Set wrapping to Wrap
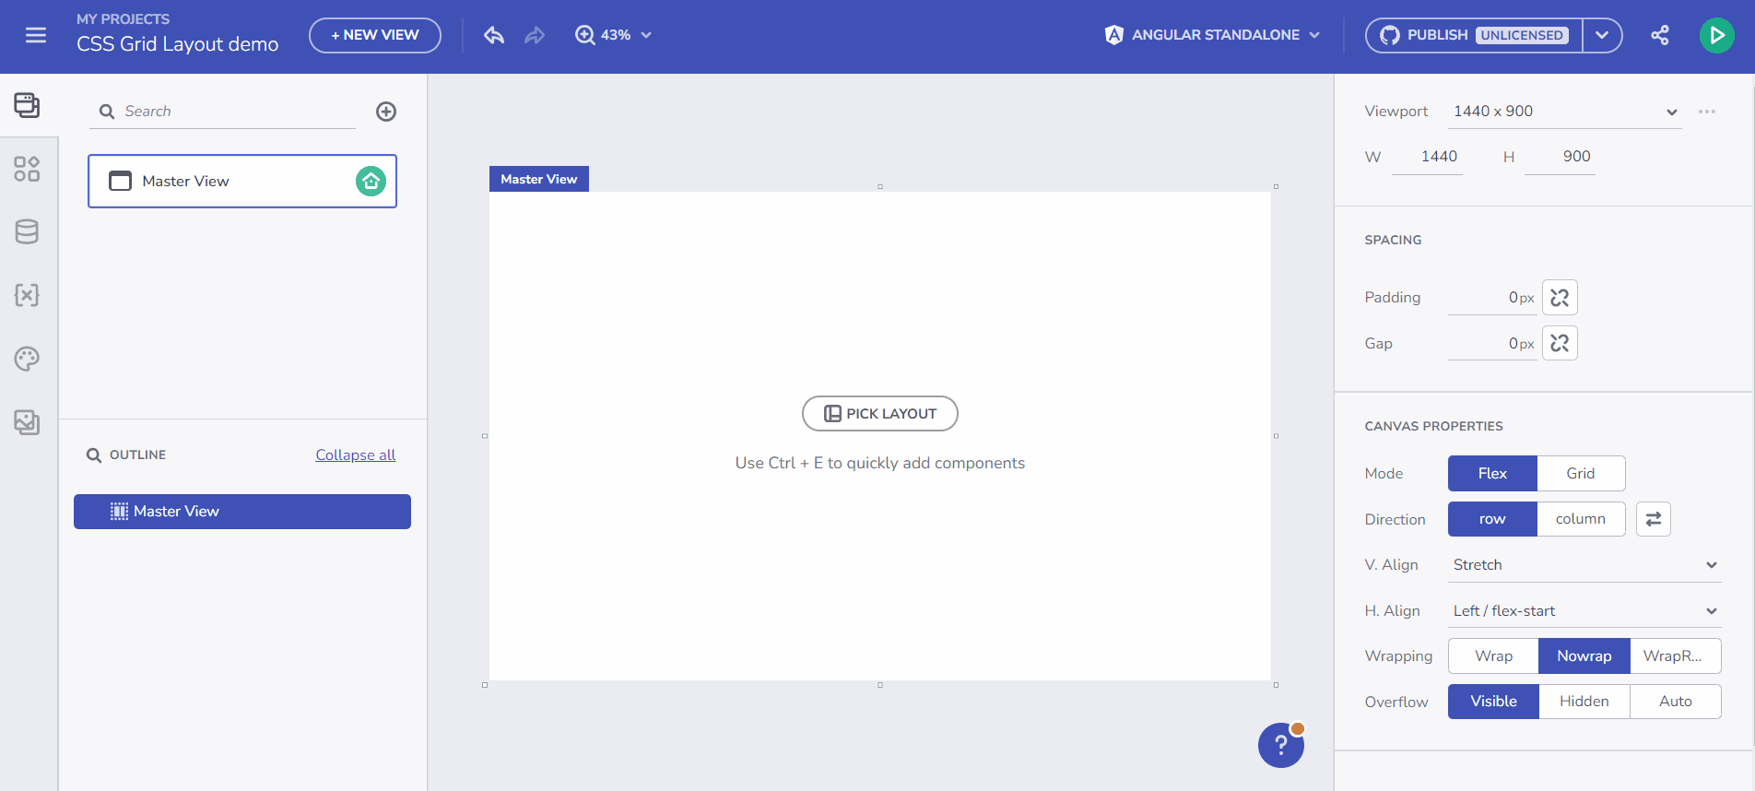This screenshot has height=791, width=1755. (1493, 656)
